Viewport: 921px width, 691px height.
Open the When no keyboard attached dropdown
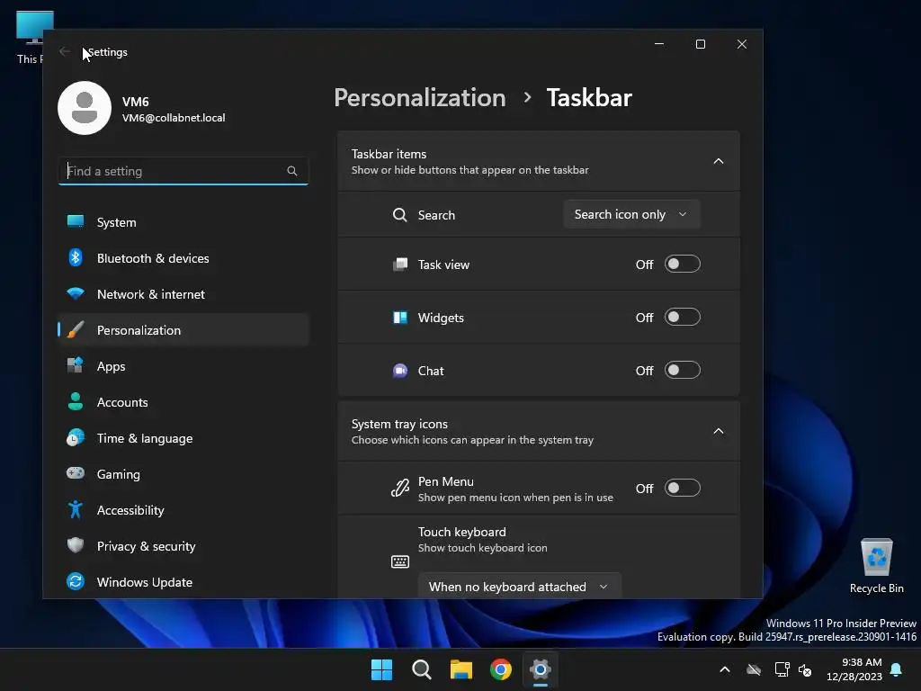(519, 587)
